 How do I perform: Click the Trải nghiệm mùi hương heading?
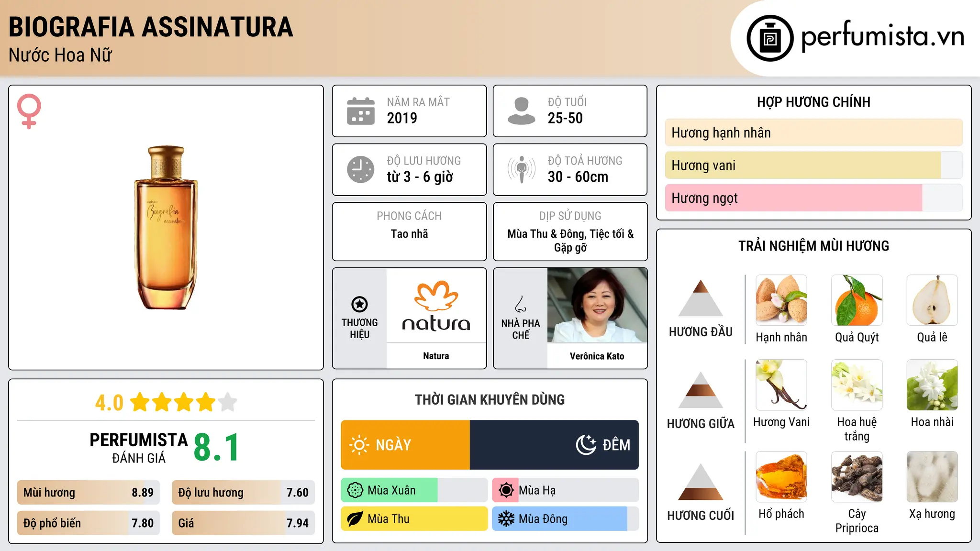tap(813, 246)
